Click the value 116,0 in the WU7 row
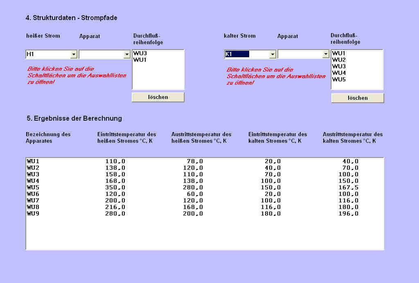 click(349, 200)
